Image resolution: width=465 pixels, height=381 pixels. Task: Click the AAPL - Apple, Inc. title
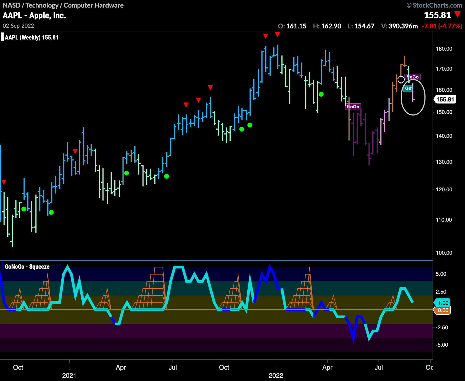pos(34,15)
